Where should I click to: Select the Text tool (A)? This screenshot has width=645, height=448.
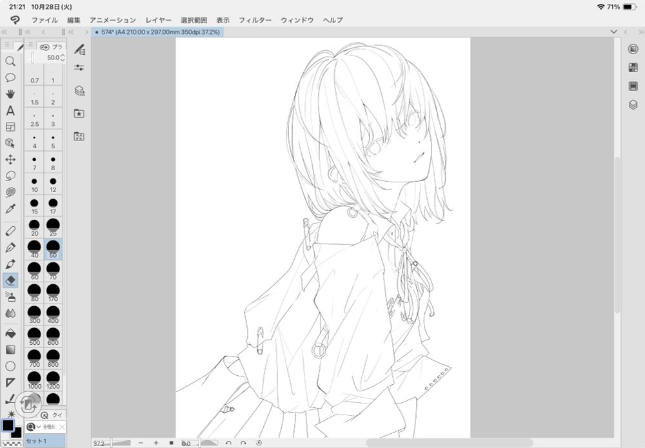[10, 111]
